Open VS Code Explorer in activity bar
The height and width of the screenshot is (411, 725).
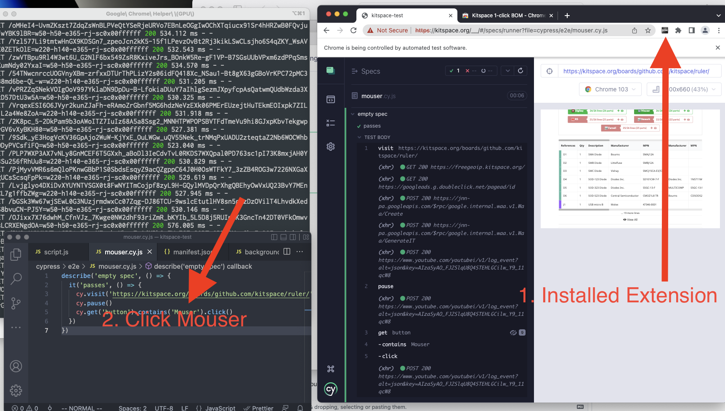coord(16,254)
